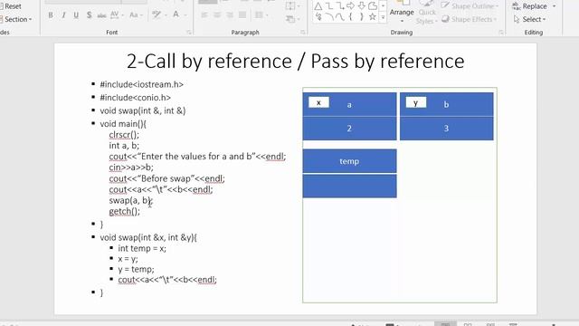Viewport: 579px width, 326px height.
Task: Click the text highlight color icon
Action: [x=157, y=14]
